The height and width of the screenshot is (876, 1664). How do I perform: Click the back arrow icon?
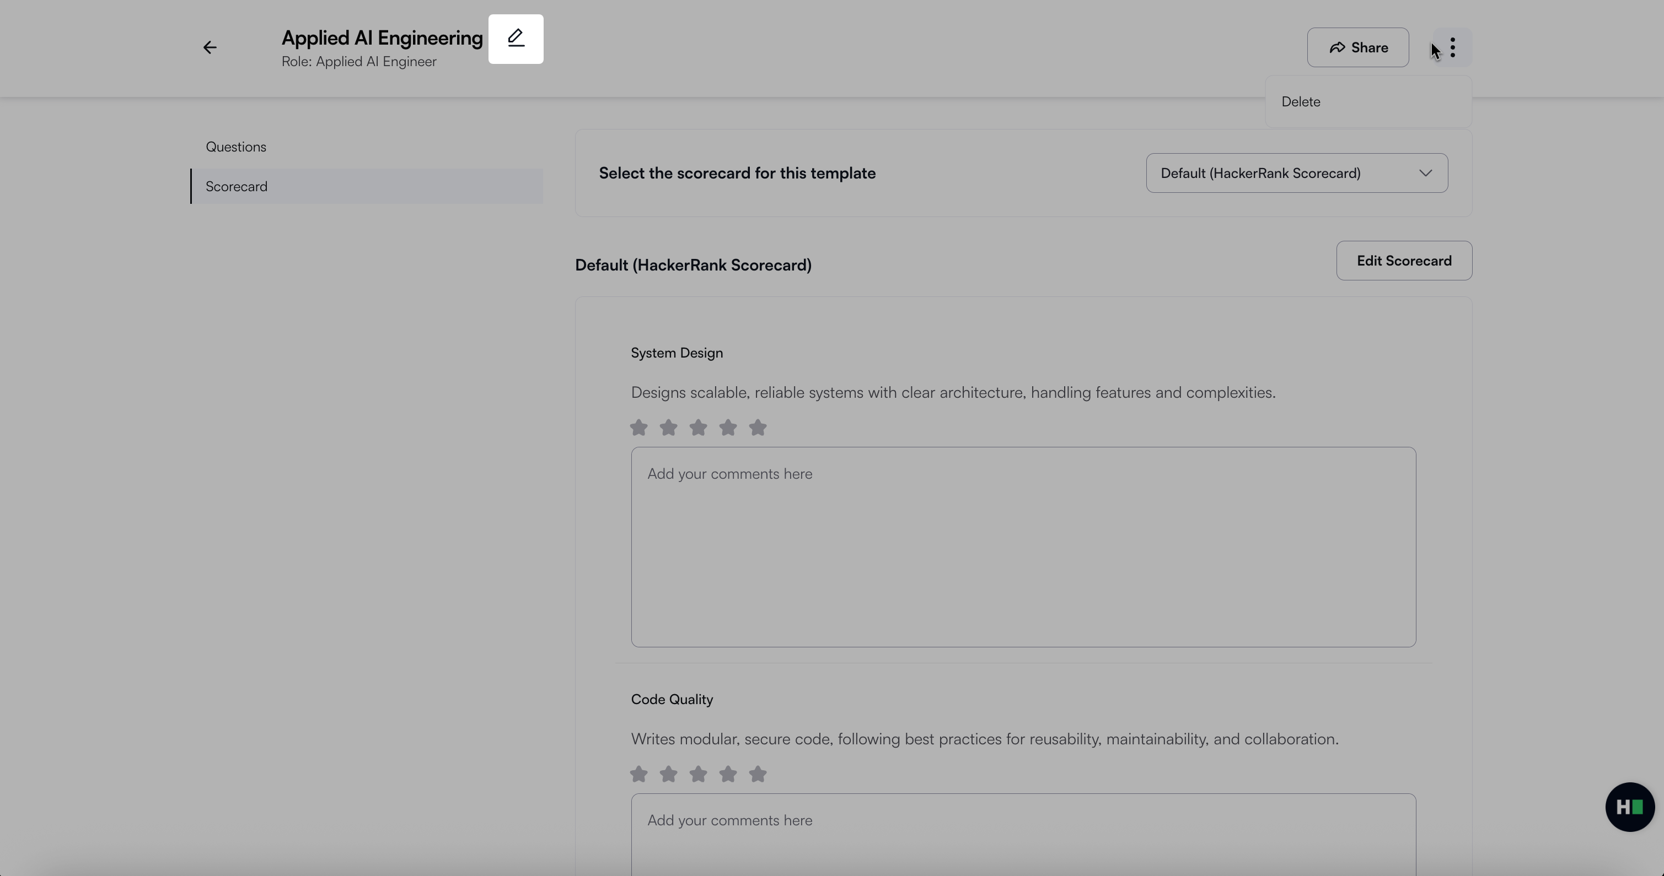click(x=210, y=48)
